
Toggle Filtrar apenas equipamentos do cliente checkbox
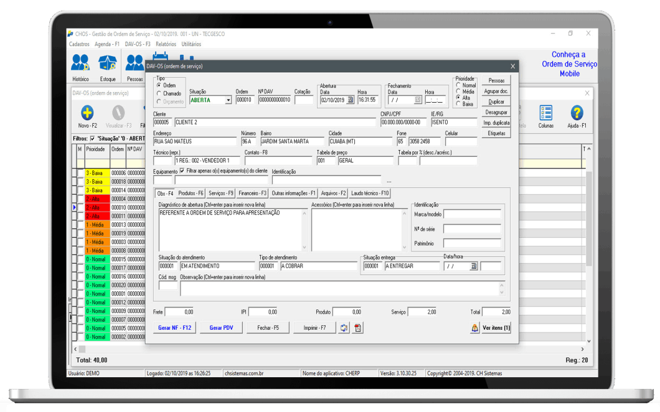coord(182,171)
